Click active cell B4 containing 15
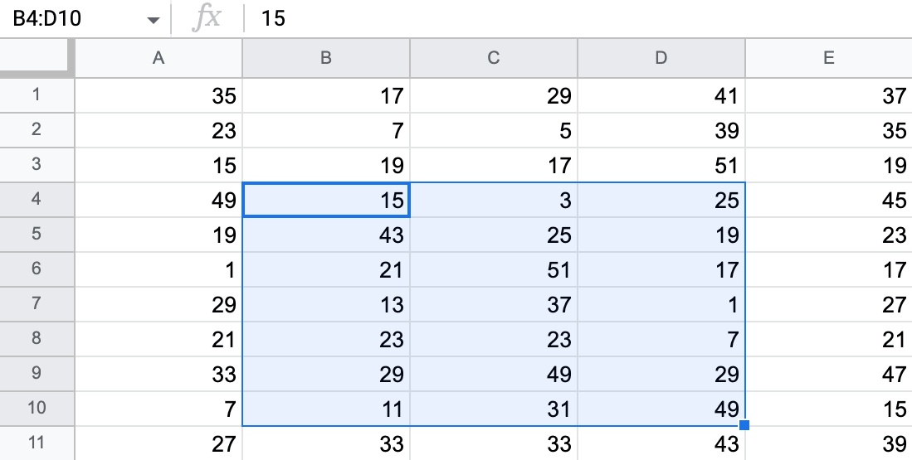 (x=325, y=200)
